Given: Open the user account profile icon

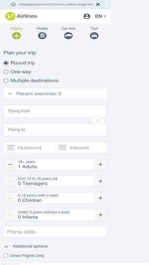Looking at the screenshot, I should pos(87,16).
